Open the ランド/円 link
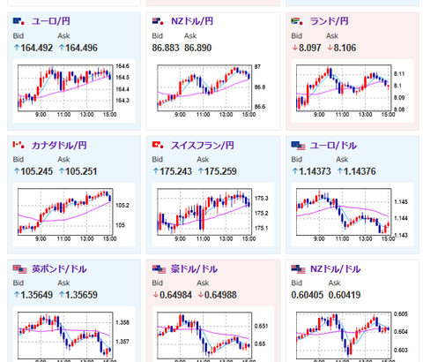The height and width of the screenshot is (362, 423). click(330, 21)
